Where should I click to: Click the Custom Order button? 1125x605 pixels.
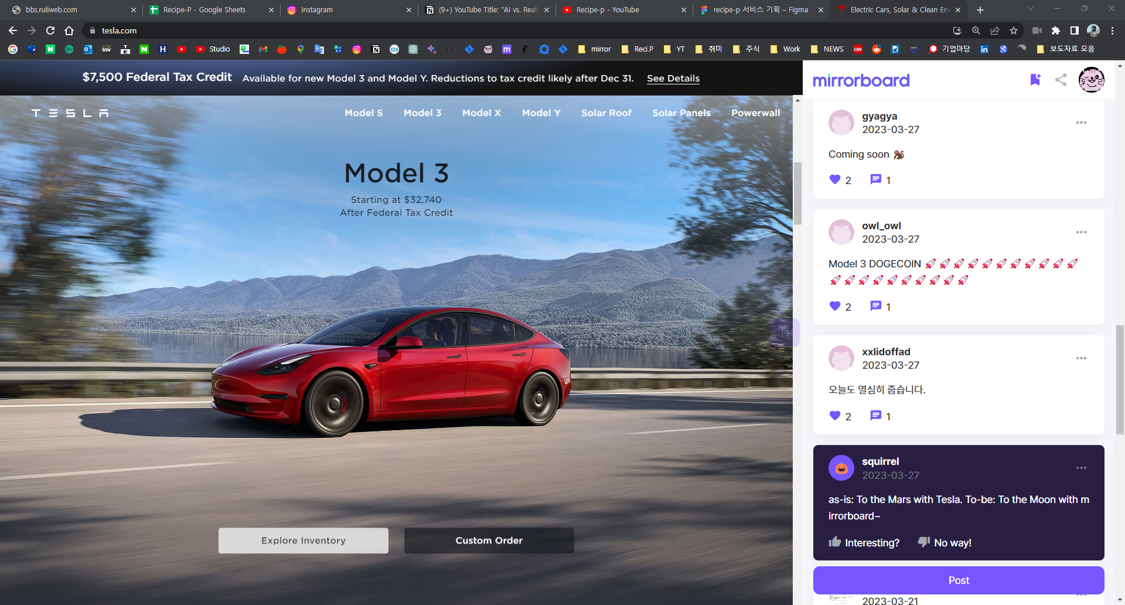(x=489, y=541)
